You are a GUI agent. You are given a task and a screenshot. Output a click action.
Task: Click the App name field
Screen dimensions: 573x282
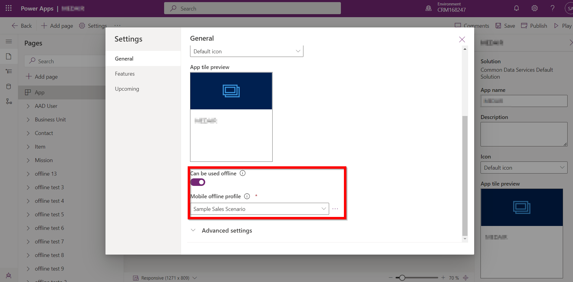[x=524, y=101]
